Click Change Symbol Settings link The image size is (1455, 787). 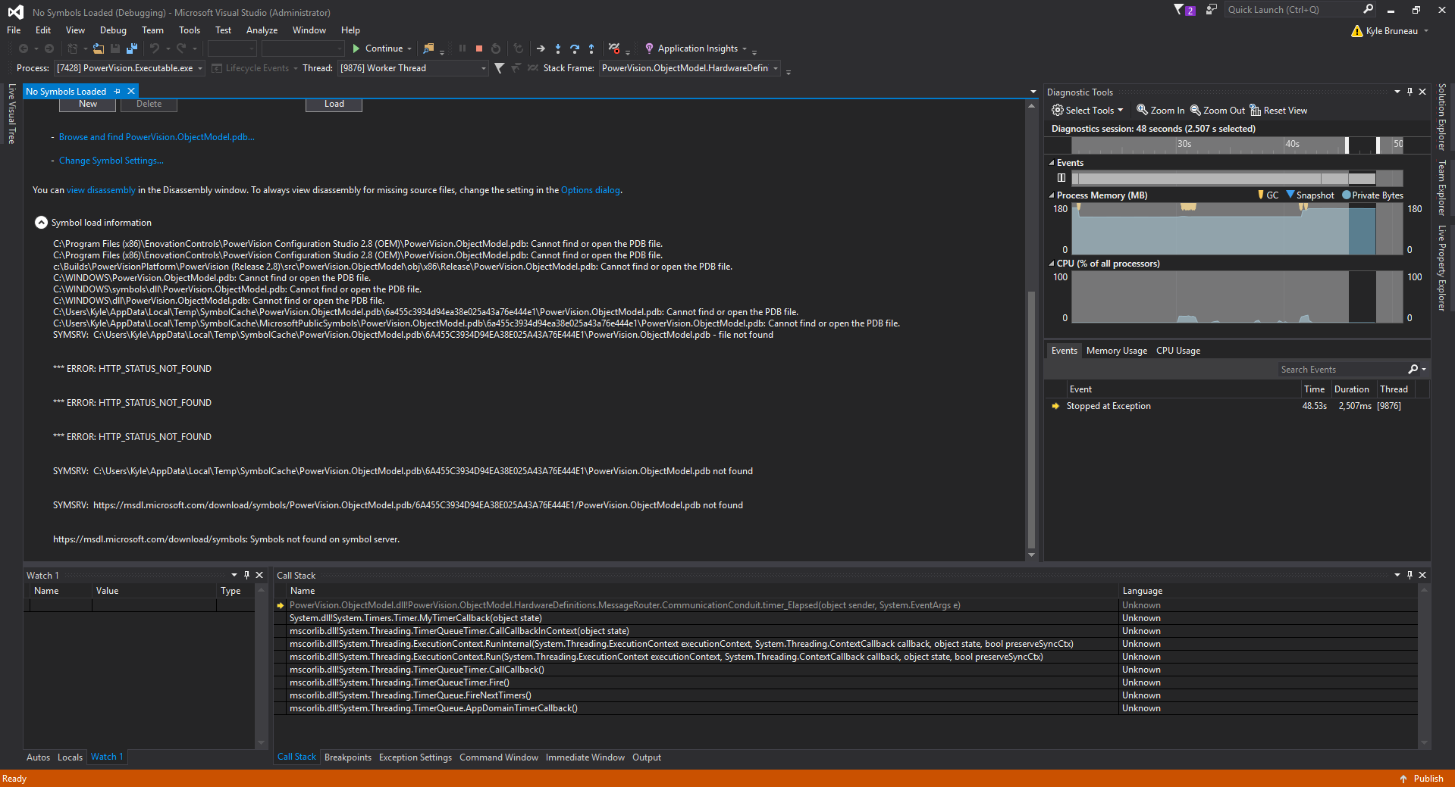click(x=111, y=161)
